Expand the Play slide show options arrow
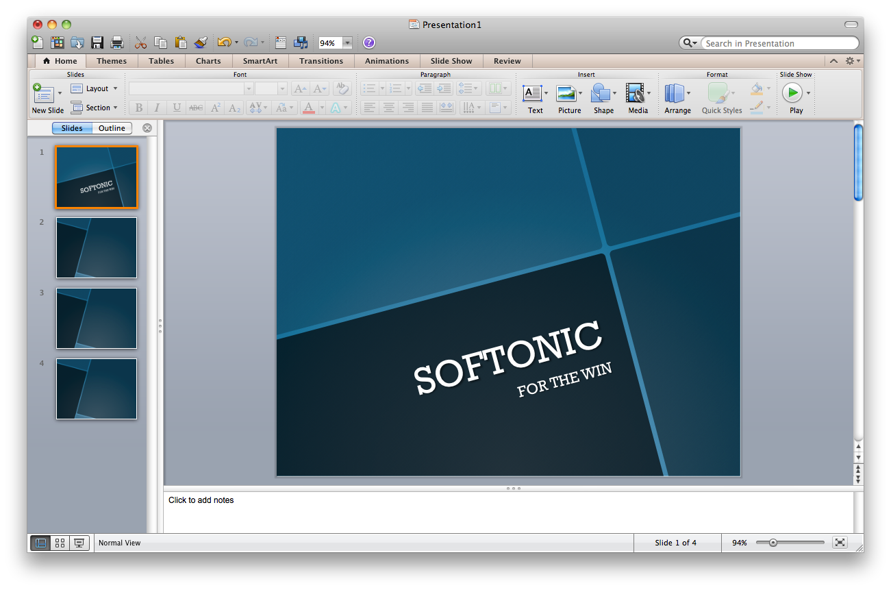 point(808,93)
